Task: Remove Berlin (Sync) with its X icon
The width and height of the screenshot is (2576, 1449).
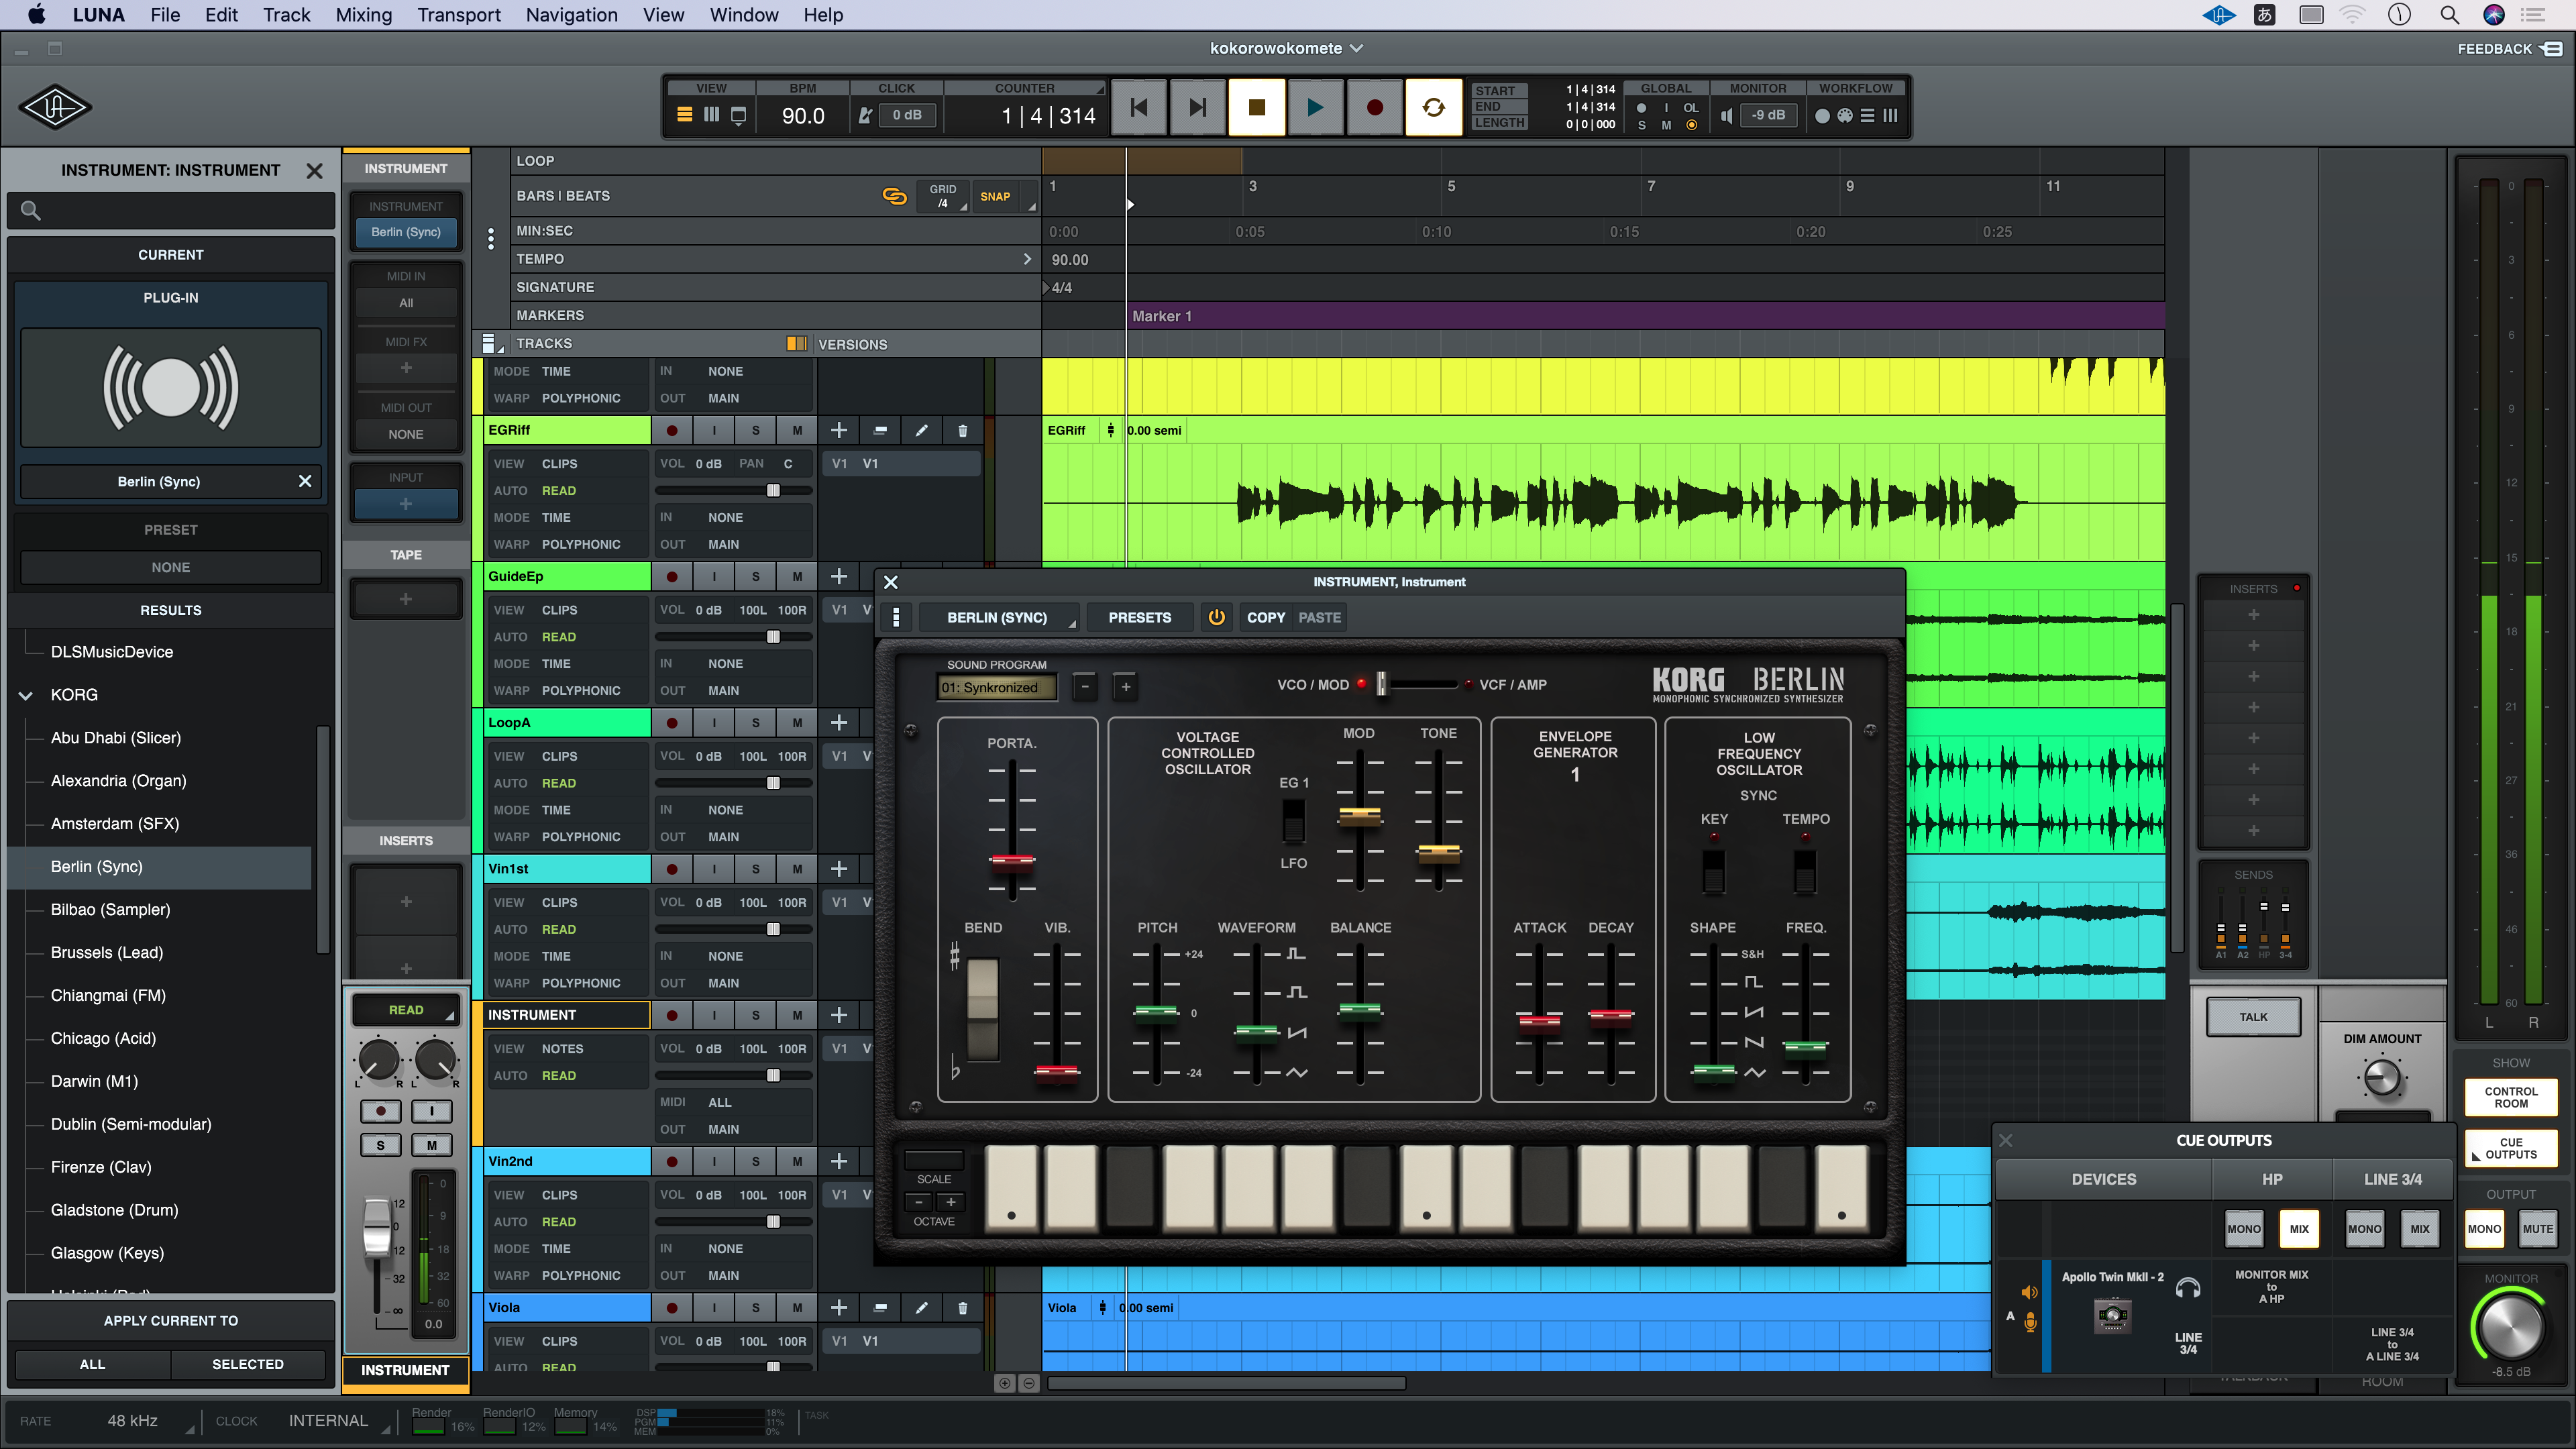Action: coord(305,482)
